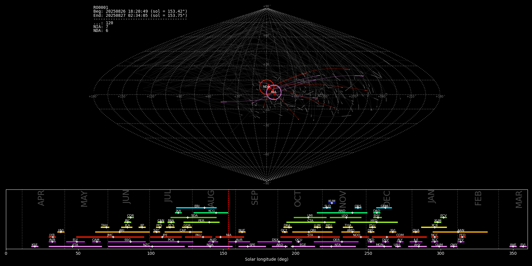This screenshot has height=266, width=532.
Task: Click the 'NIA: 7' count text
Action: point(101,27)
